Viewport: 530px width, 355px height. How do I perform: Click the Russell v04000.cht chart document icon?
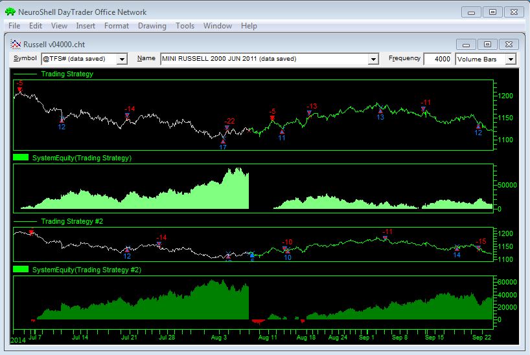(16, 44)
